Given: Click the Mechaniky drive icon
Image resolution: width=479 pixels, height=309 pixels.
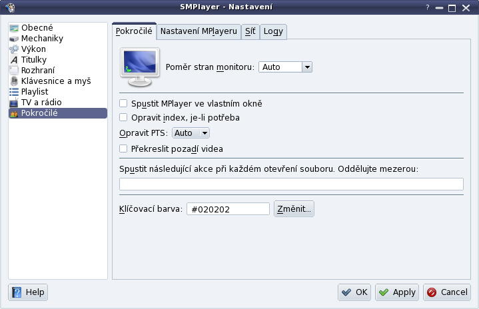Looking at the screenshot, I should click(14, 39).
